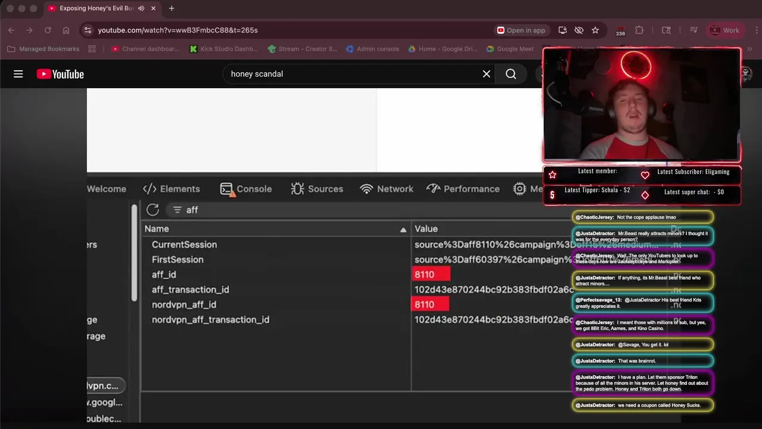Open the YouTube hamburger guide menu

click(18, 74)
